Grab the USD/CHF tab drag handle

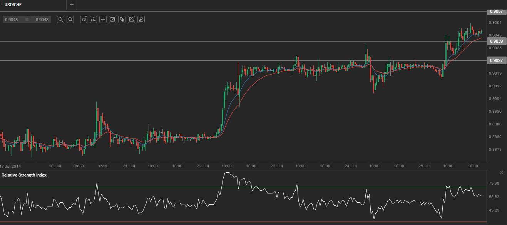(2, 5)
